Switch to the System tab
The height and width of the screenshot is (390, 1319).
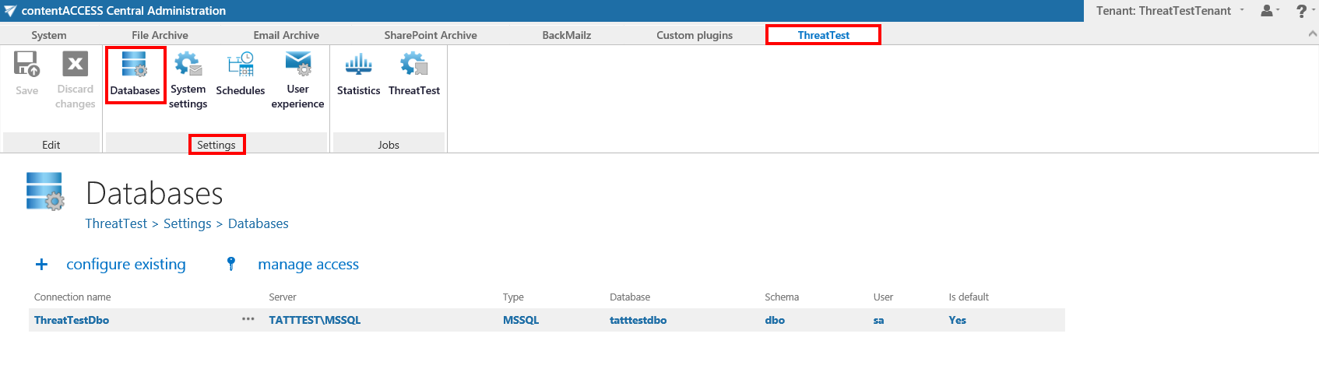tap(49, 35)
